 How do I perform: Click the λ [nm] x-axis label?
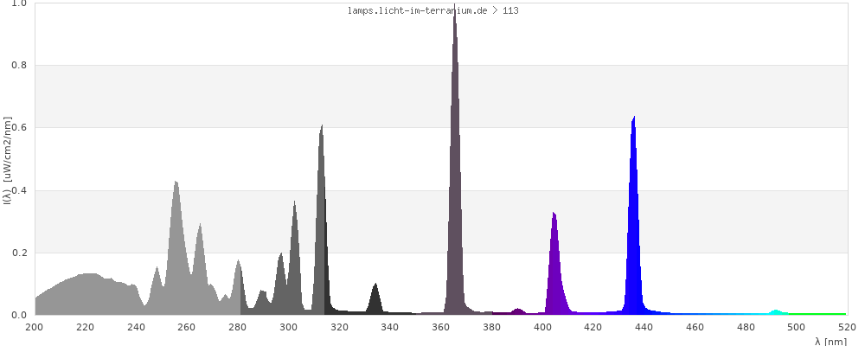830,342
